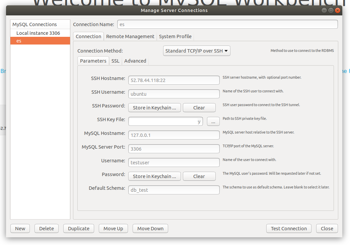Screen dimensions: 350x245
Task: Open the Advanced sub-tab
Action: coord(135,61)
